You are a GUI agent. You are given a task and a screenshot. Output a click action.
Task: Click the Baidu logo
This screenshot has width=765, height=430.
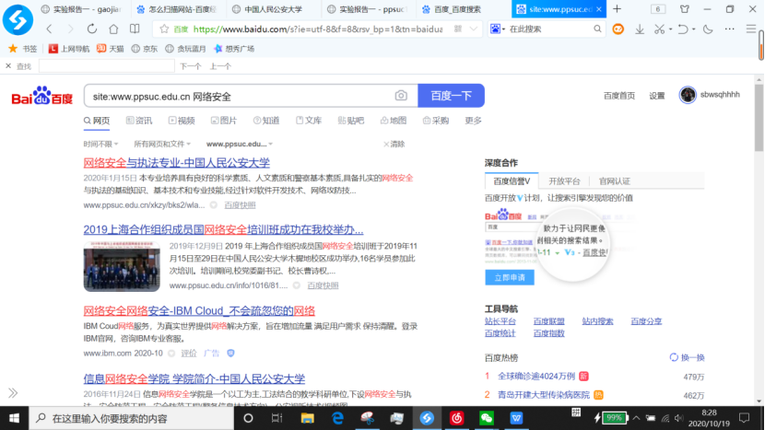click(42, 96)
